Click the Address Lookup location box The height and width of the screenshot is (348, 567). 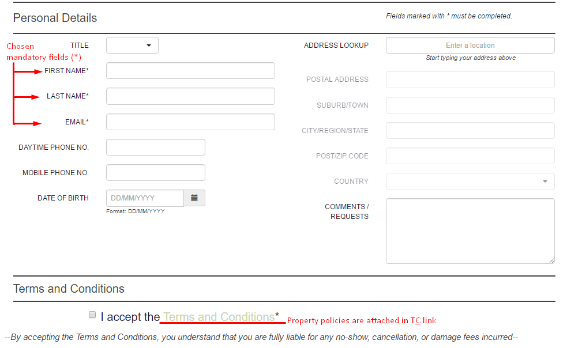point(470,46)
